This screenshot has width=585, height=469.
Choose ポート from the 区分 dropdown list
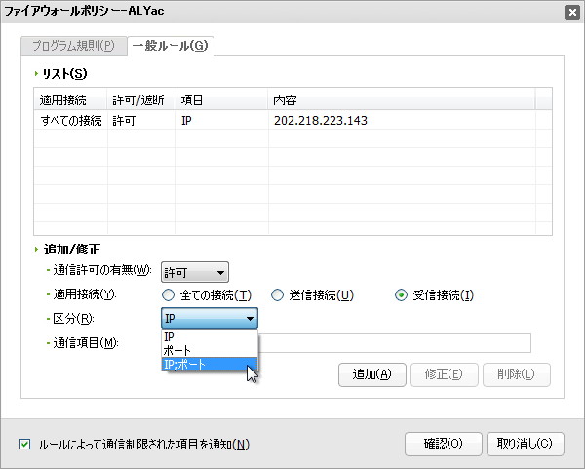(210, 350)
